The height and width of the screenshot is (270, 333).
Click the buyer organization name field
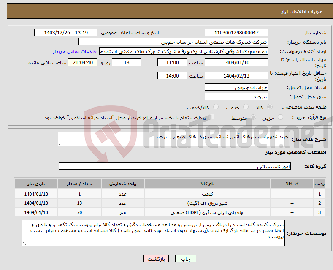point(173,42)
